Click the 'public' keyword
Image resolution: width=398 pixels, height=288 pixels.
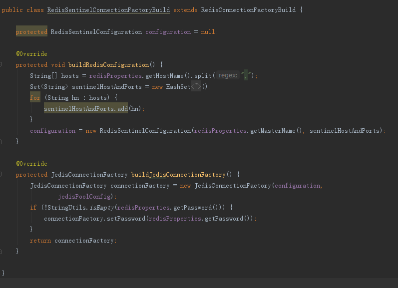[x=12, y=10]
